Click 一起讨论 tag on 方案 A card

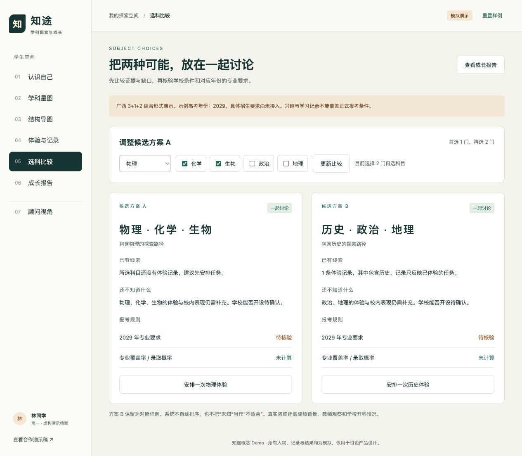tap(280, 208)
